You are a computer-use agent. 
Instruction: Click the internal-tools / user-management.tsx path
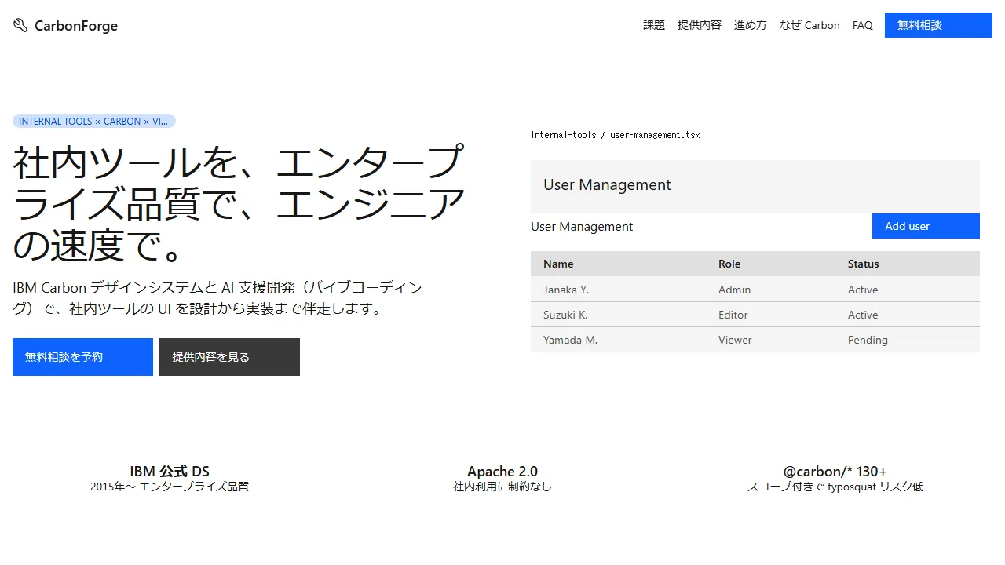click(615, 135)
